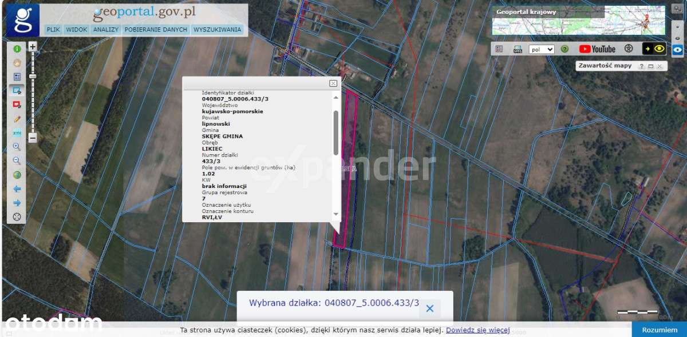Click the smallest eye visibility level icon
Screen dimensions: 687x337
tap(678, 26)
